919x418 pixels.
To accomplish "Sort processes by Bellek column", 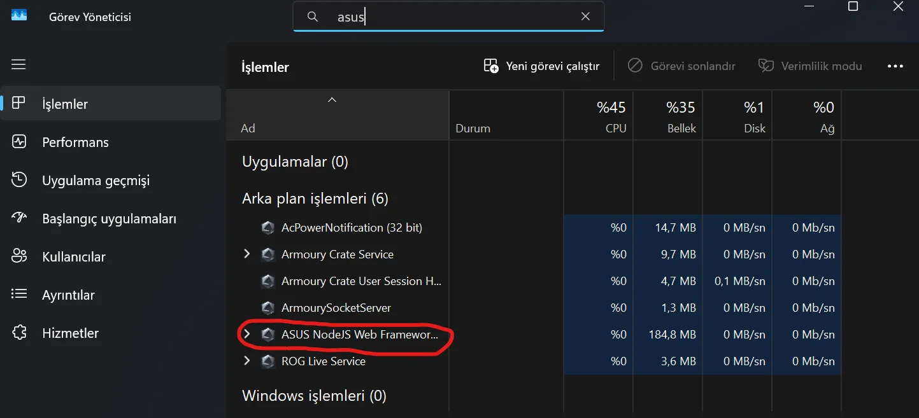I will click(668, 116).
